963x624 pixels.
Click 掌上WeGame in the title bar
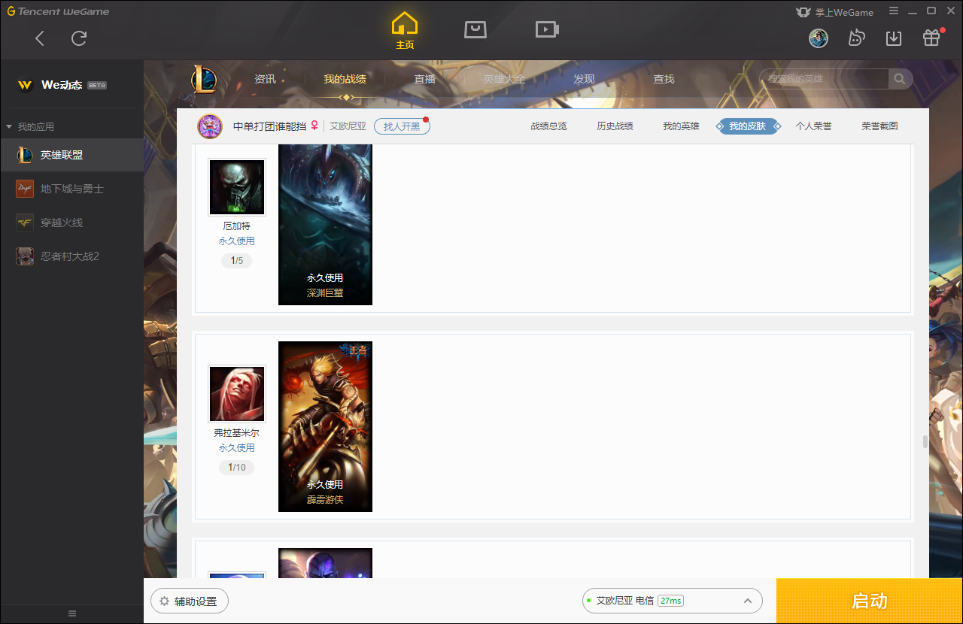click(x=835, y=12)
